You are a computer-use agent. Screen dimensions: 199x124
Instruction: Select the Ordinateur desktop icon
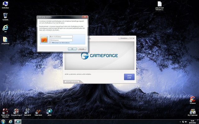pos(5,4)
